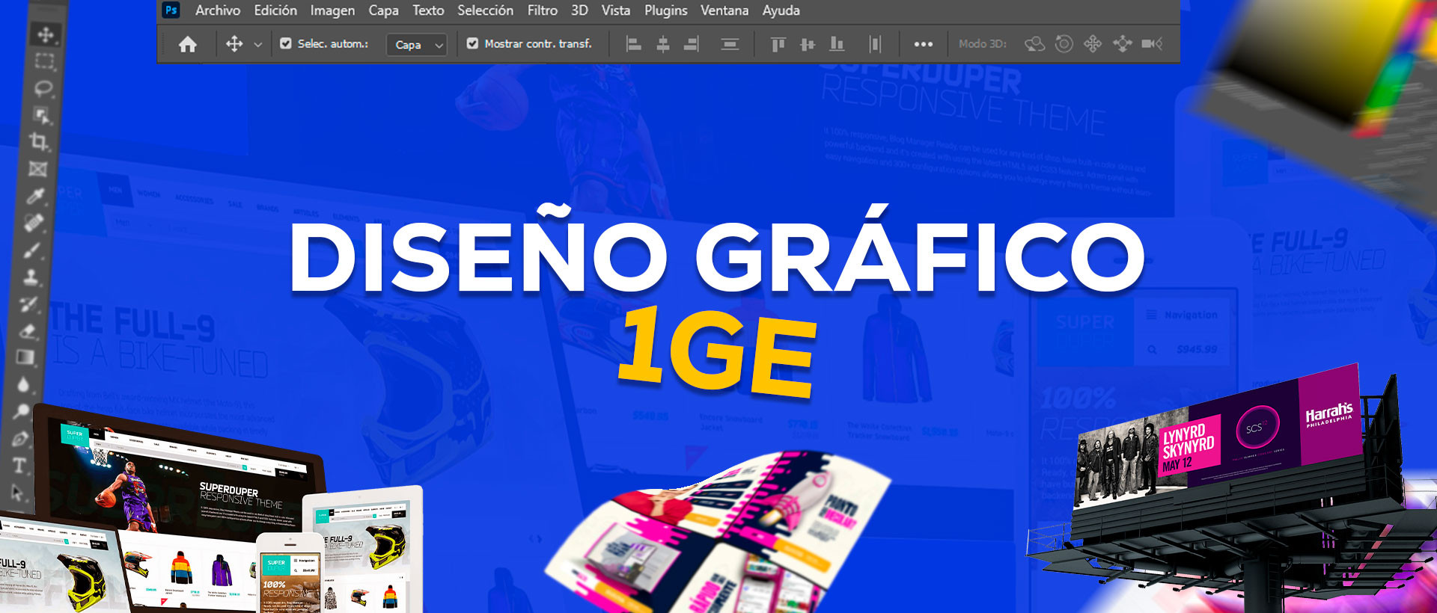The image size is (1437, 613).
Task: Open the Capa dropdown in options bar
Action: tap(417, 45)
